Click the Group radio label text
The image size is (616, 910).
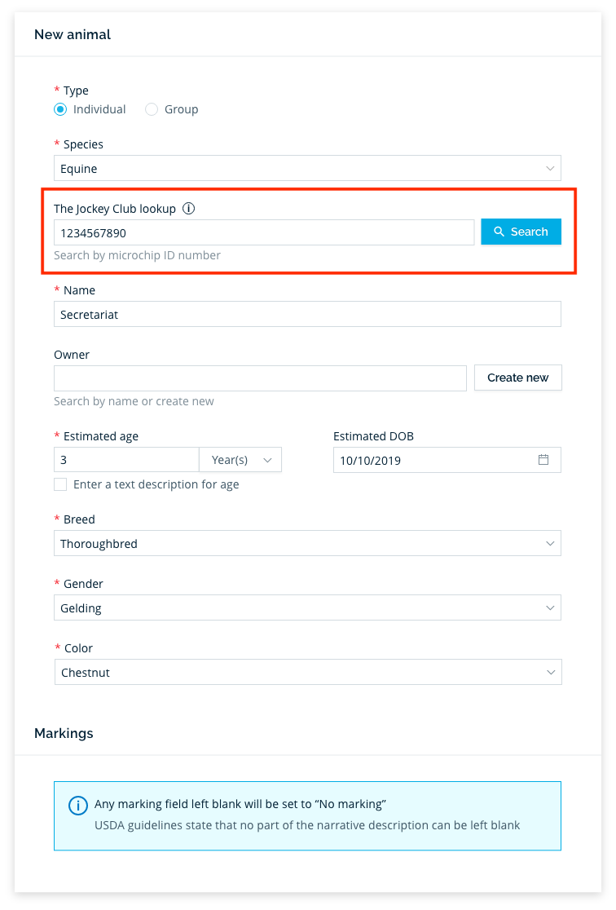pyautogui.click(x=182, y=109)
